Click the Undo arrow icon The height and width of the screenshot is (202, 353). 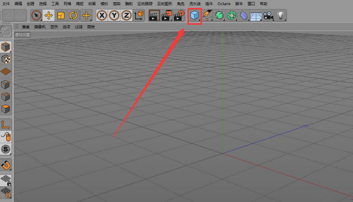pos(8,15)
